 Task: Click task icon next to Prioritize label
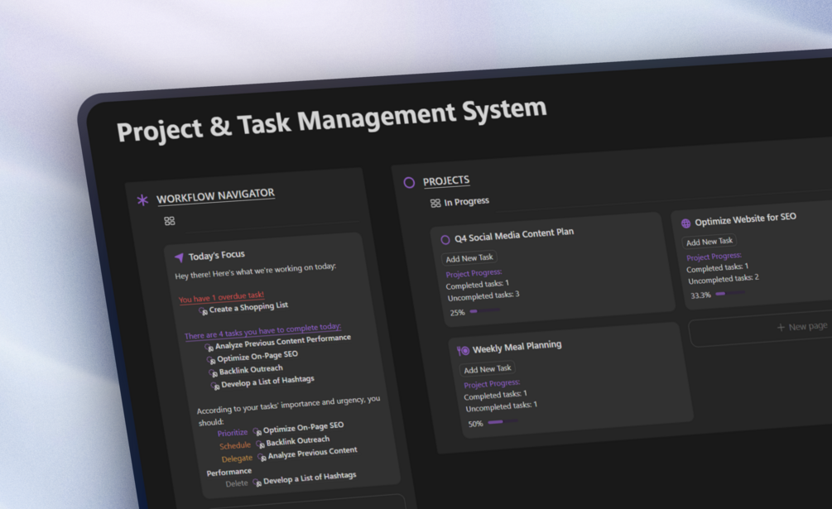257,432
